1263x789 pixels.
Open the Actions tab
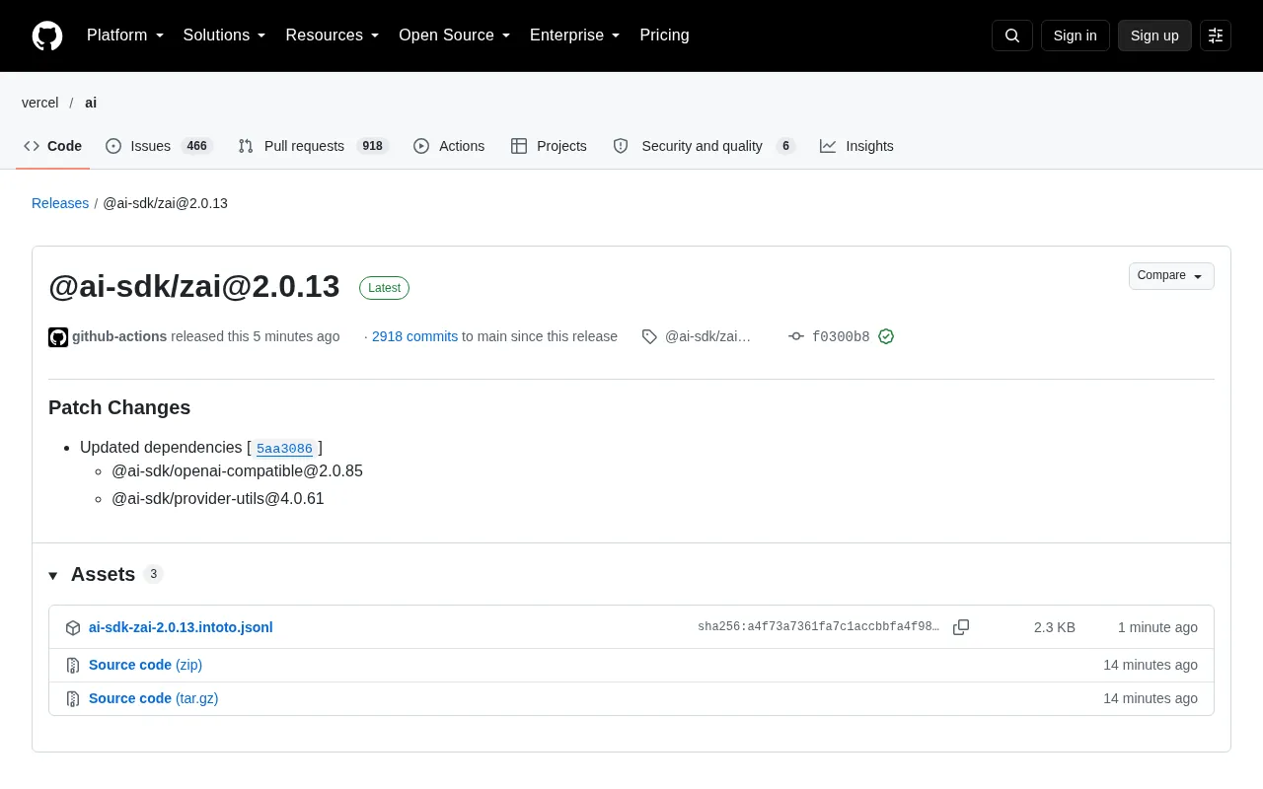(x=449, y=146)
